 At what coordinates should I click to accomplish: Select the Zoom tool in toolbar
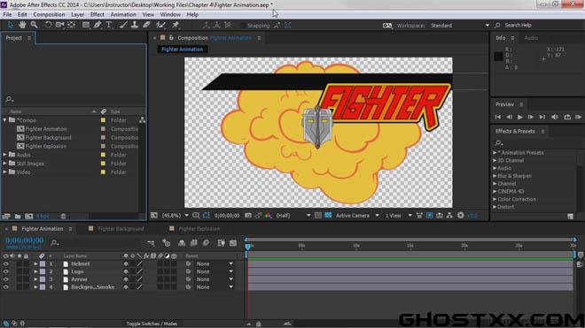pos(34,25)
